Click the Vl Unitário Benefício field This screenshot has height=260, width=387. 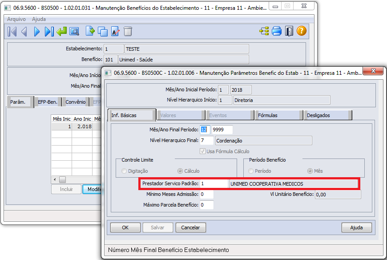(x=338, y=195)
